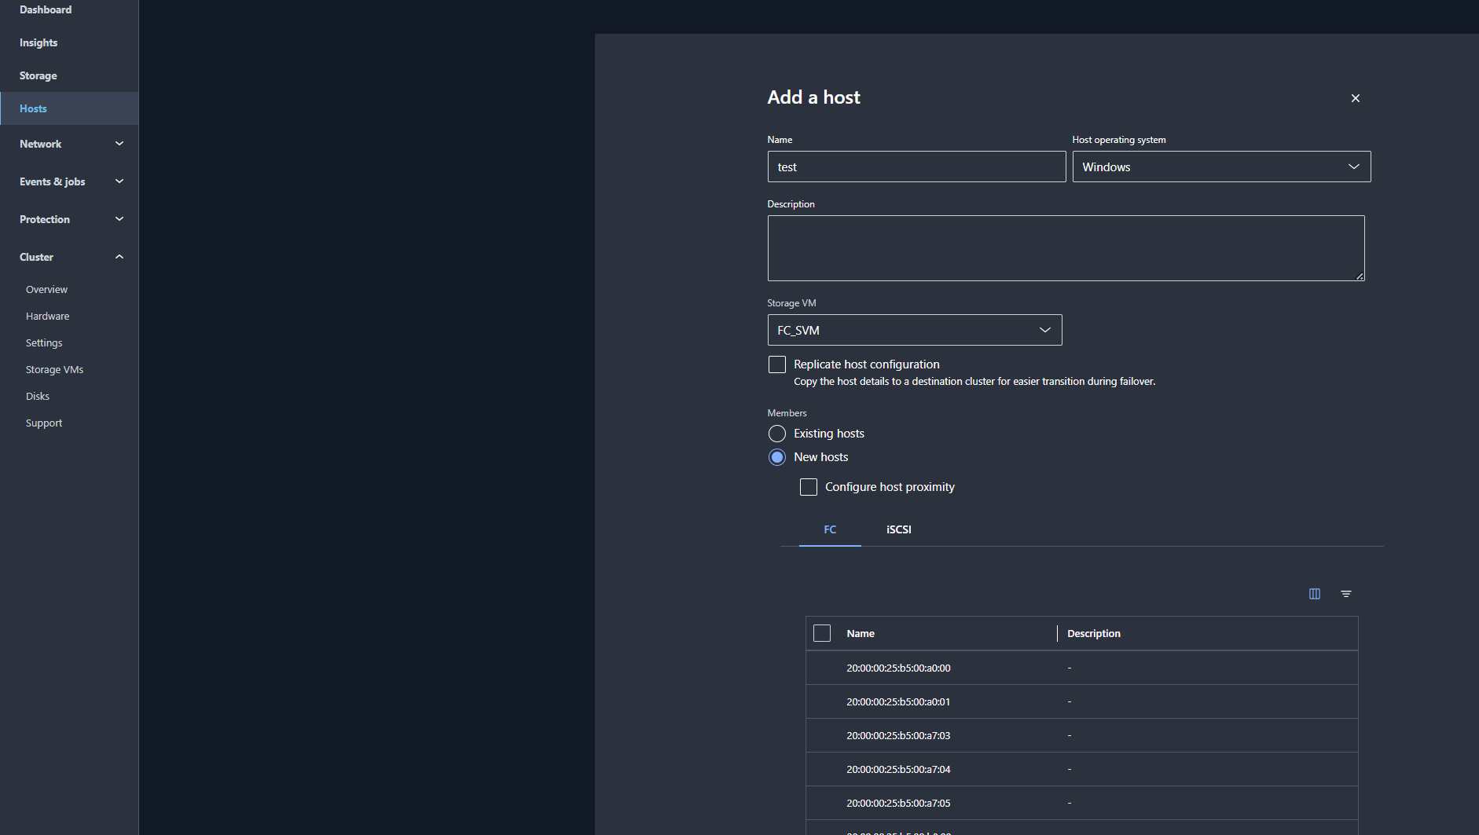Image resolution: width=1479 pixels, height=835 pixels.
Task: Select the New hosts option
Action: 776,456
